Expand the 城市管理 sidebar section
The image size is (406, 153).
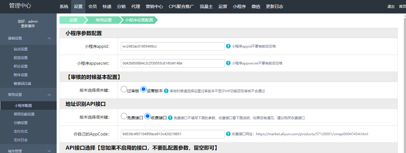(49, 151)
